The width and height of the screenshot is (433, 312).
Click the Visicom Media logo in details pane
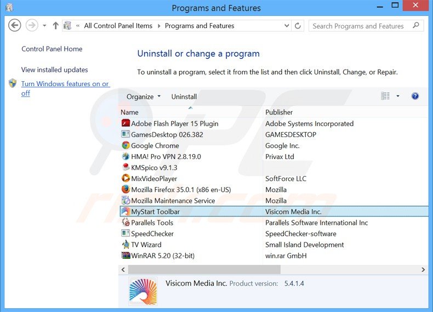[x=143, y=291]
